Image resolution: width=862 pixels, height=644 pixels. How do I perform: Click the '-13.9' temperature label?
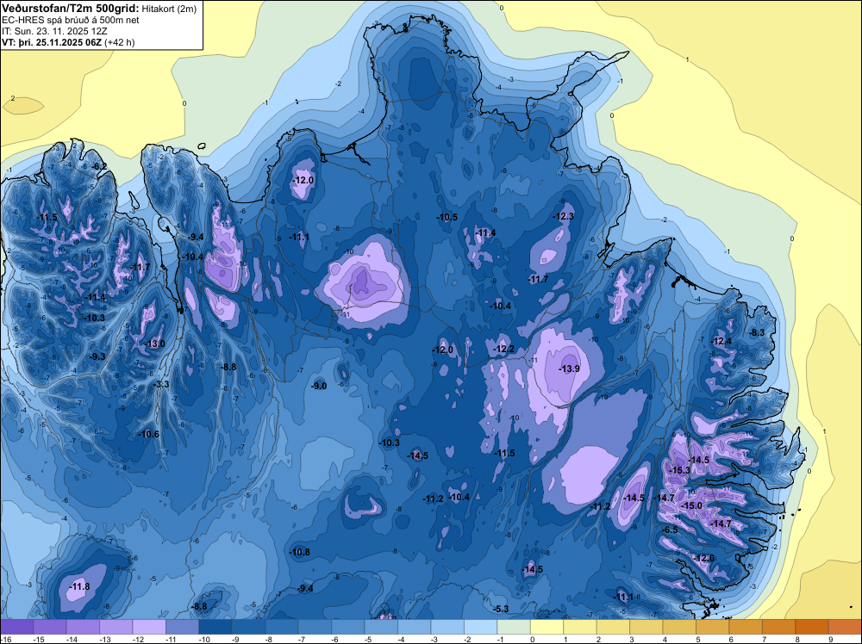pyautogui.click(x=569, y=368)
